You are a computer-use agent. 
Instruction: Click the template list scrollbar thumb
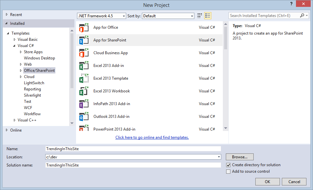[x=225, y=38]
